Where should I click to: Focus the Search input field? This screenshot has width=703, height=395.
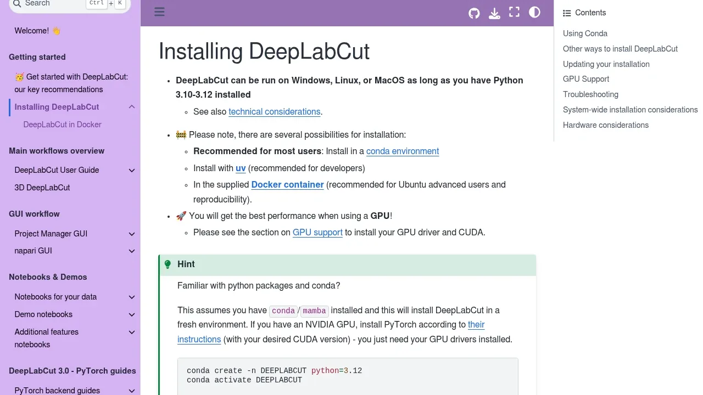(x=70, y=4)
